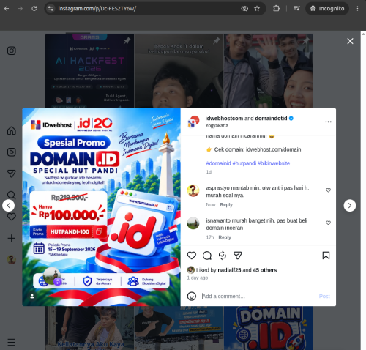Image resolution: width=366 pixels, height=350 pixels.
Task: Like isnawanto's comment
Action: (328, 223)
